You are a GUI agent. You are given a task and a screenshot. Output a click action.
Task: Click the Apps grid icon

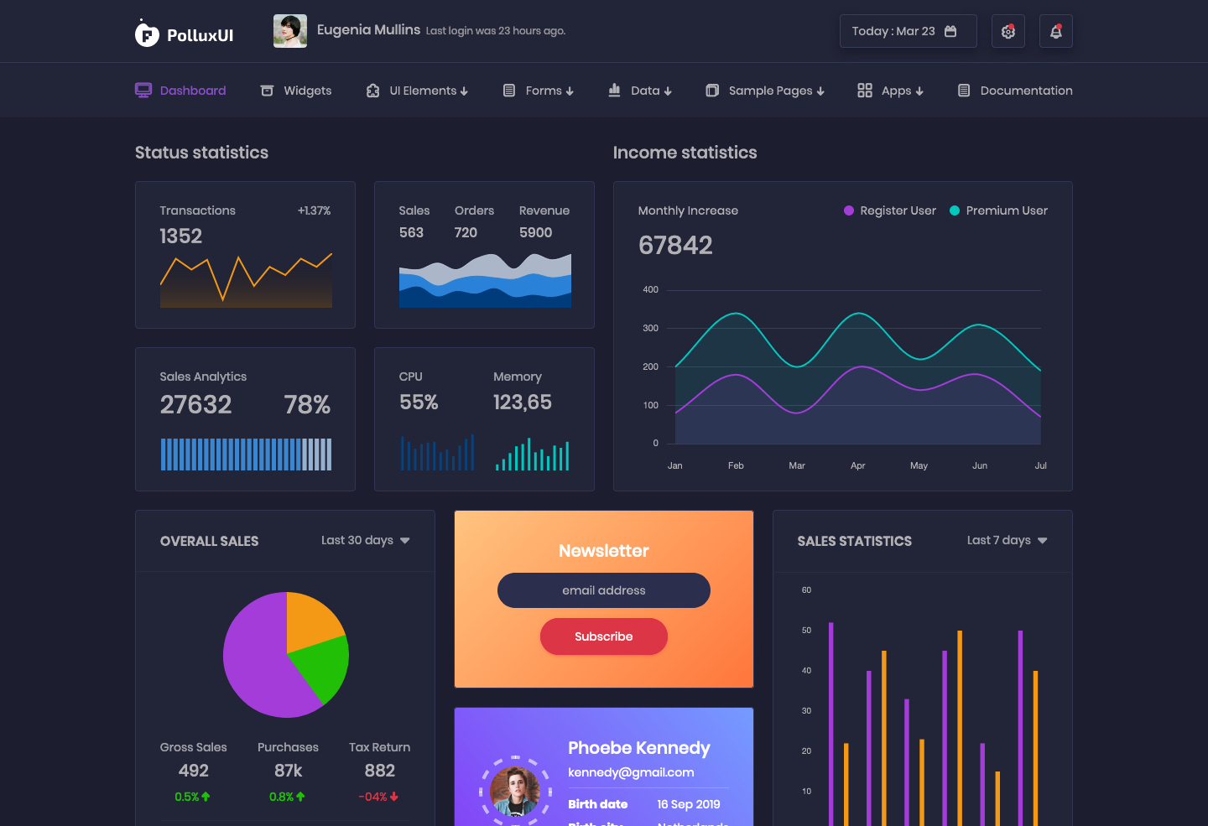point(865,91)
